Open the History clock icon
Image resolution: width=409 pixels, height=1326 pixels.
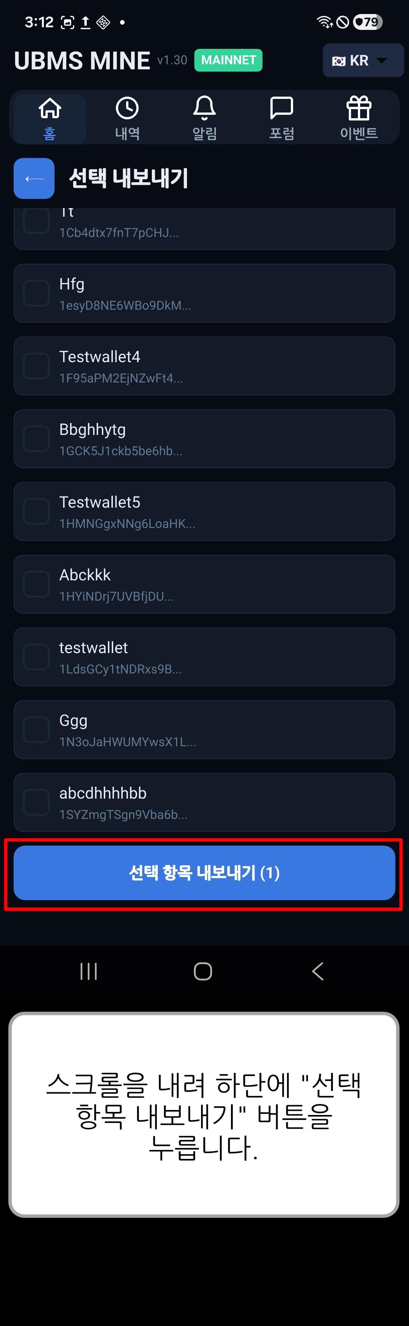pos(127,109)
